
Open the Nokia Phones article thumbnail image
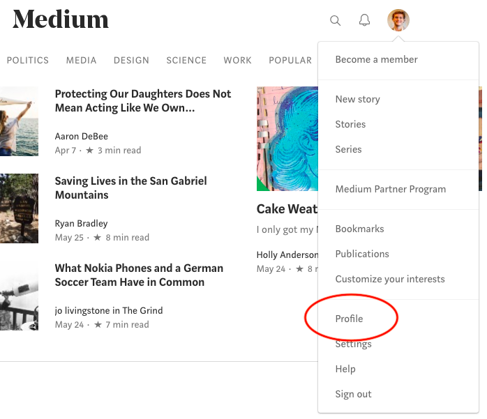pyautogui.click(x=19, y=296)
